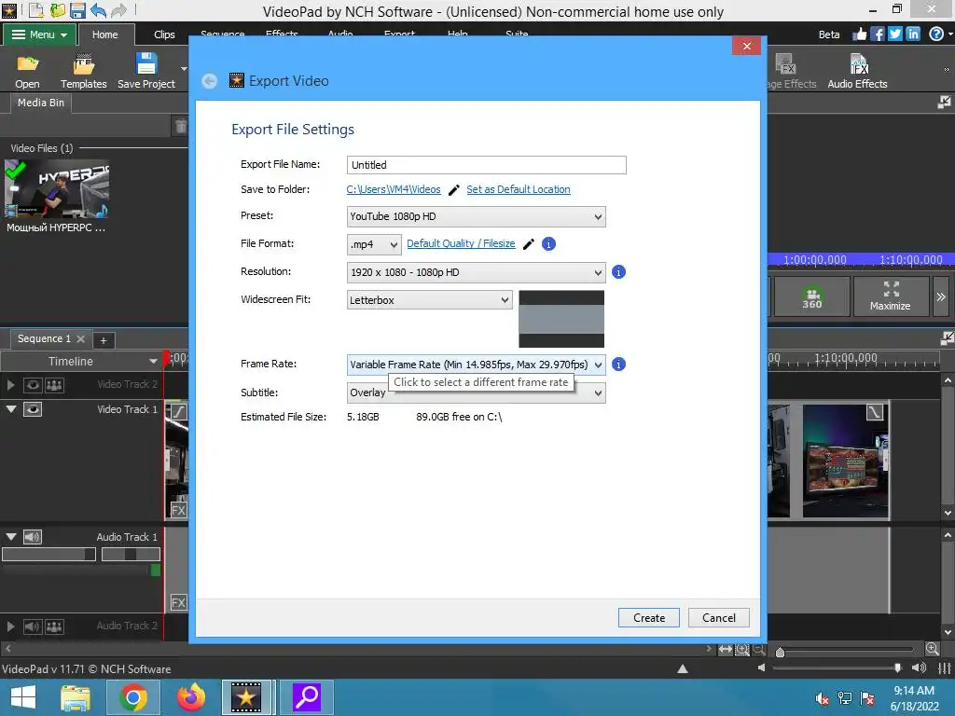The image size is (955, 716).
Task: Click the Redo arrow in title bar toolbar
Action: click(x=118, y=9)
